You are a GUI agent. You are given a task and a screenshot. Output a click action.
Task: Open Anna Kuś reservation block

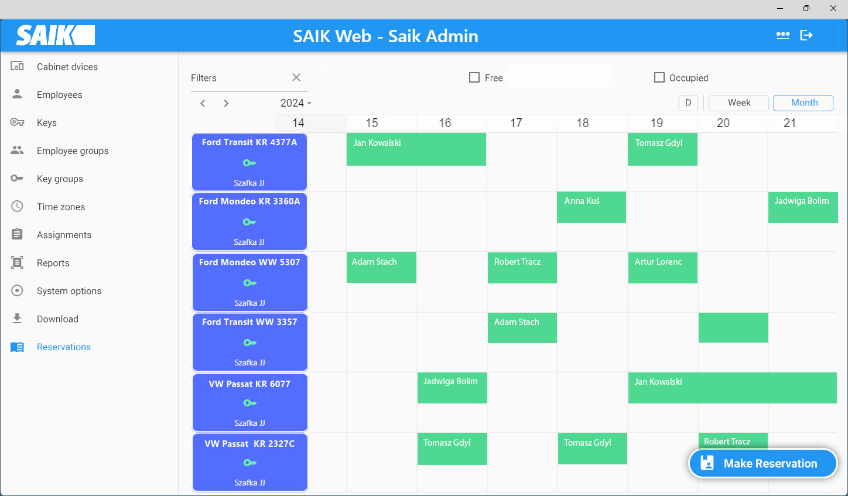click(591, 207)
